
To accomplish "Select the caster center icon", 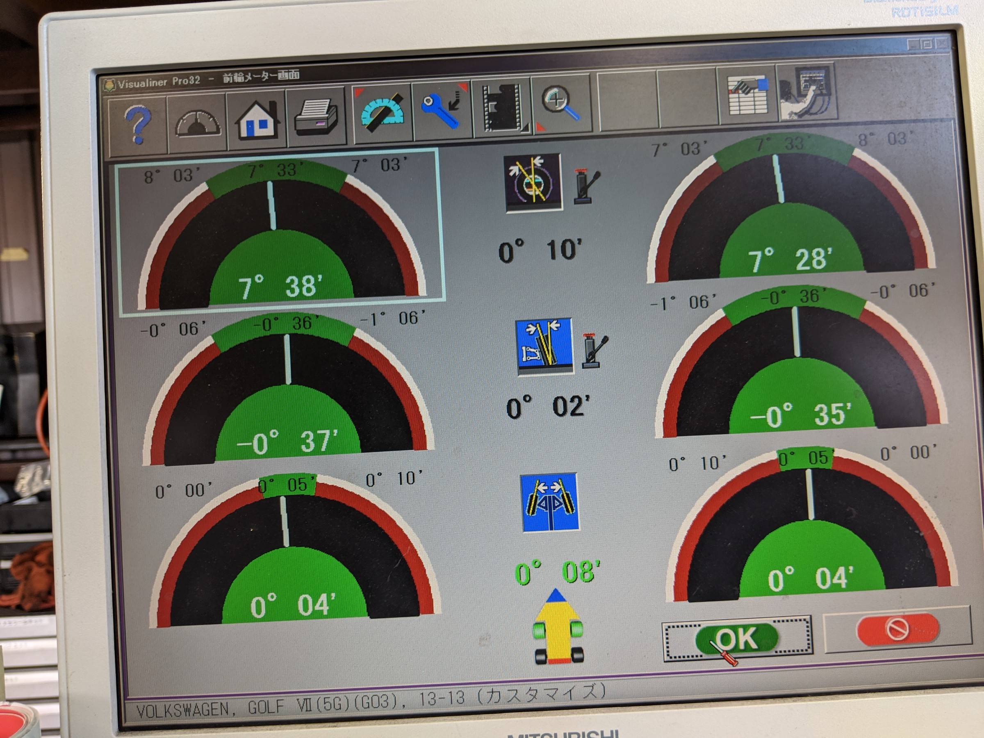I will [x=533, y=182].
